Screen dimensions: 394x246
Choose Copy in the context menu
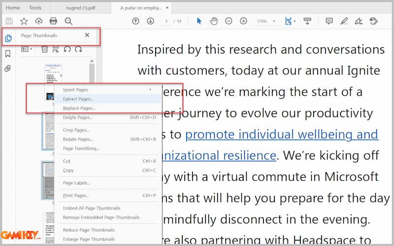point(108,170)
